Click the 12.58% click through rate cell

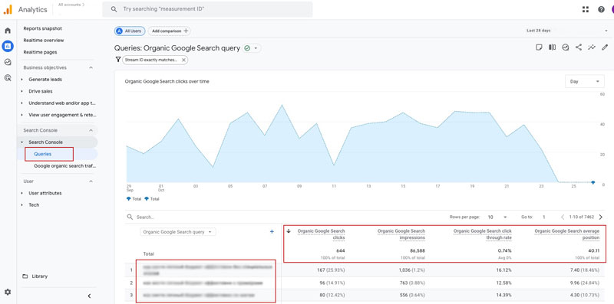[503, 283]
